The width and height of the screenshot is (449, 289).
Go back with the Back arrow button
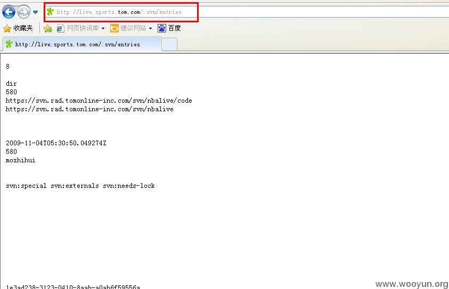[9, 12]
